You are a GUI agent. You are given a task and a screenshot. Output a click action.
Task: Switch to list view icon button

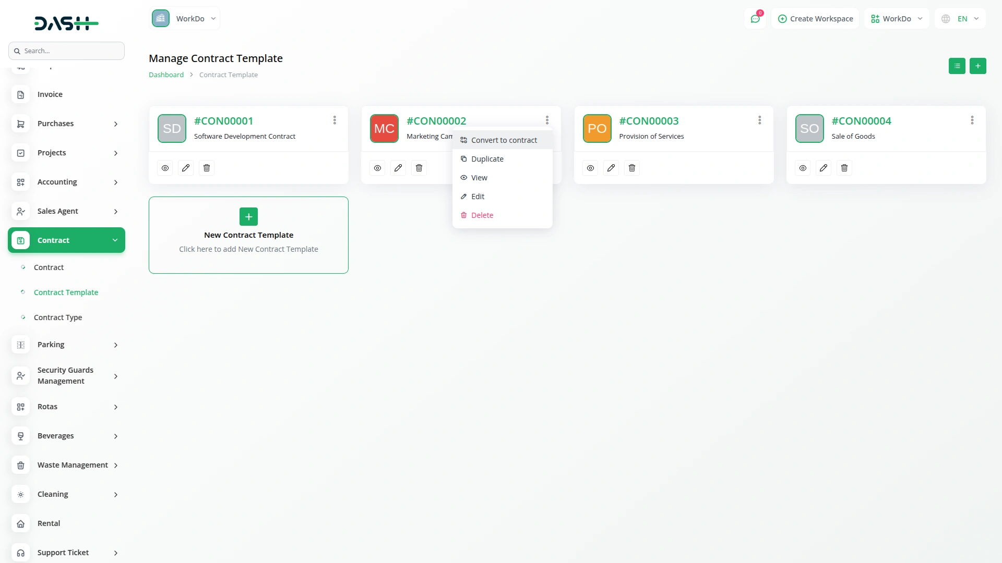pyautogui.click(x=957, y=66)
